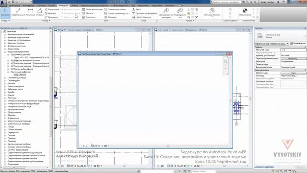Open the Вход в службы sign-in menu
The height and width of the screenshot is (173, 307).
(x=267, y=2)
